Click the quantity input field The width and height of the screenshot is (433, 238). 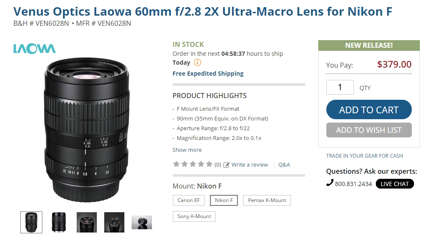point(340,88)
